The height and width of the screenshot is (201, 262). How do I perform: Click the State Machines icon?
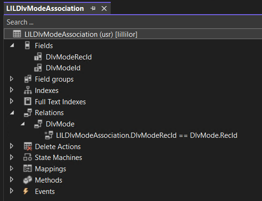point(28,158)
